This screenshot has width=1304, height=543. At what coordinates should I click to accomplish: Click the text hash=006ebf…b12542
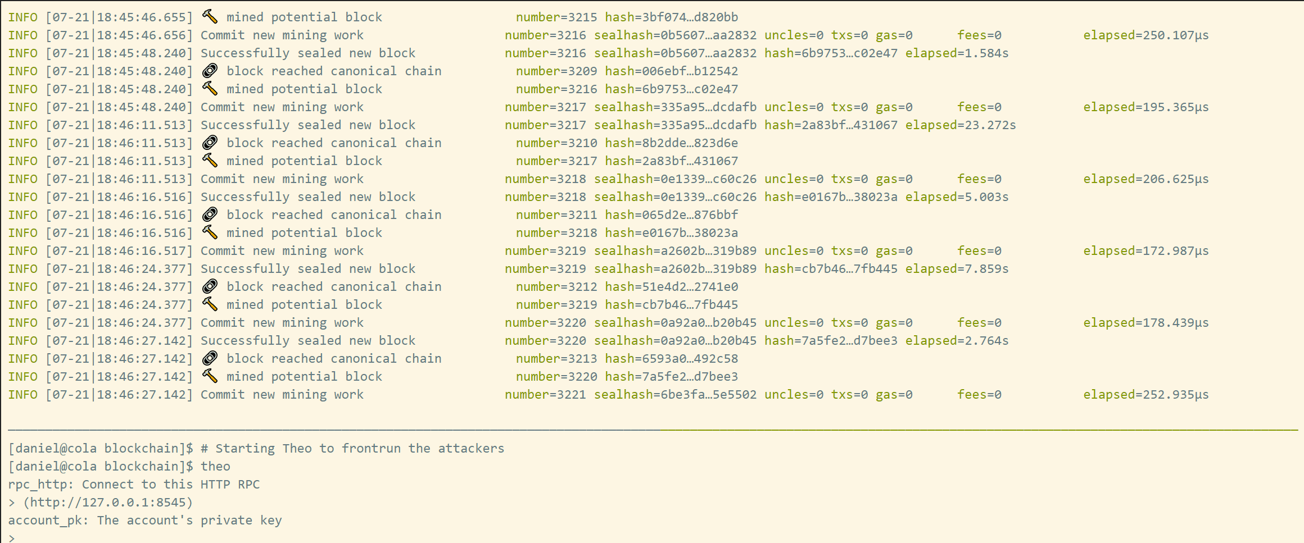(x=672, y=71)
